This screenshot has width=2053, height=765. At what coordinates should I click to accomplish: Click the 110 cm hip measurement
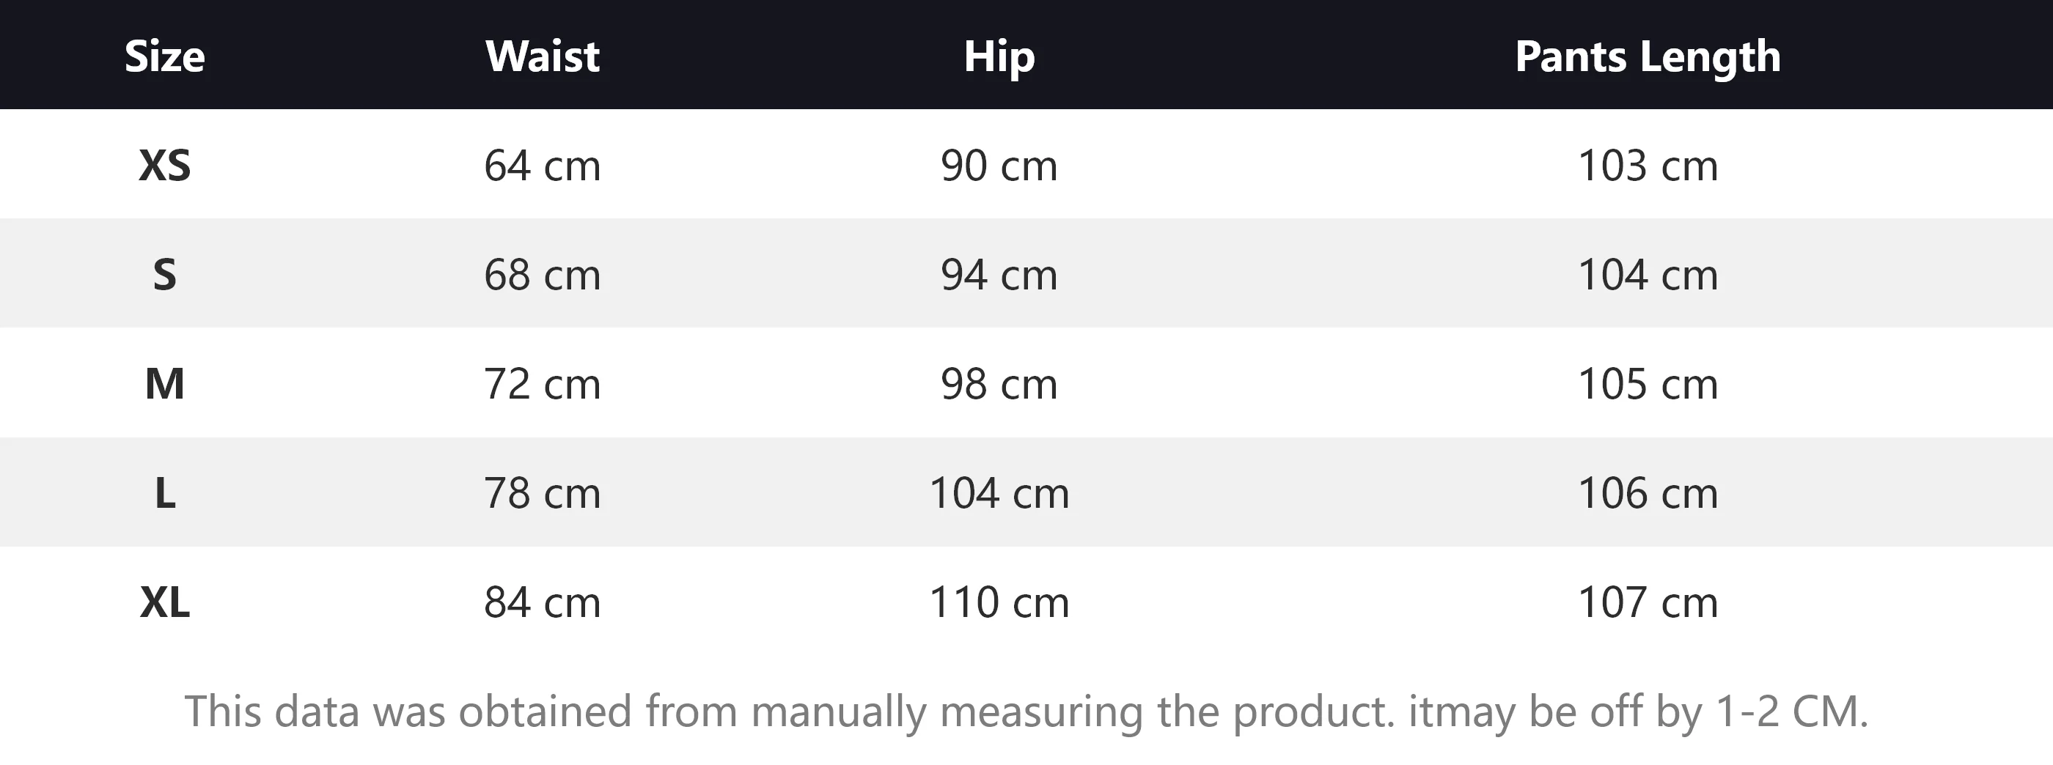999,602
